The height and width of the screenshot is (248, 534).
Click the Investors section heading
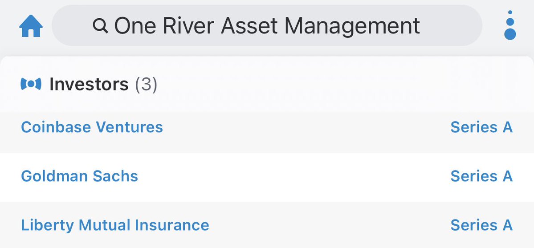(89, 84)
